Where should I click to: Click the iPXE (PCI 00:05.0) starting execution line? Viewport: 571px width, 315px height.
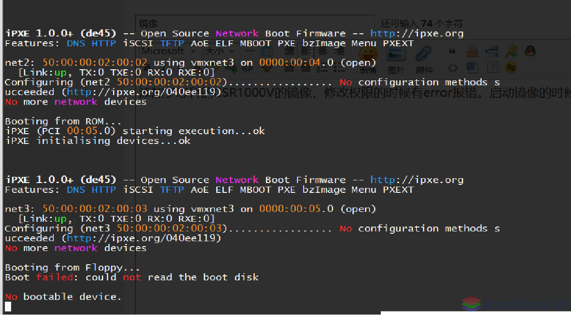click(x=135, y=131)
